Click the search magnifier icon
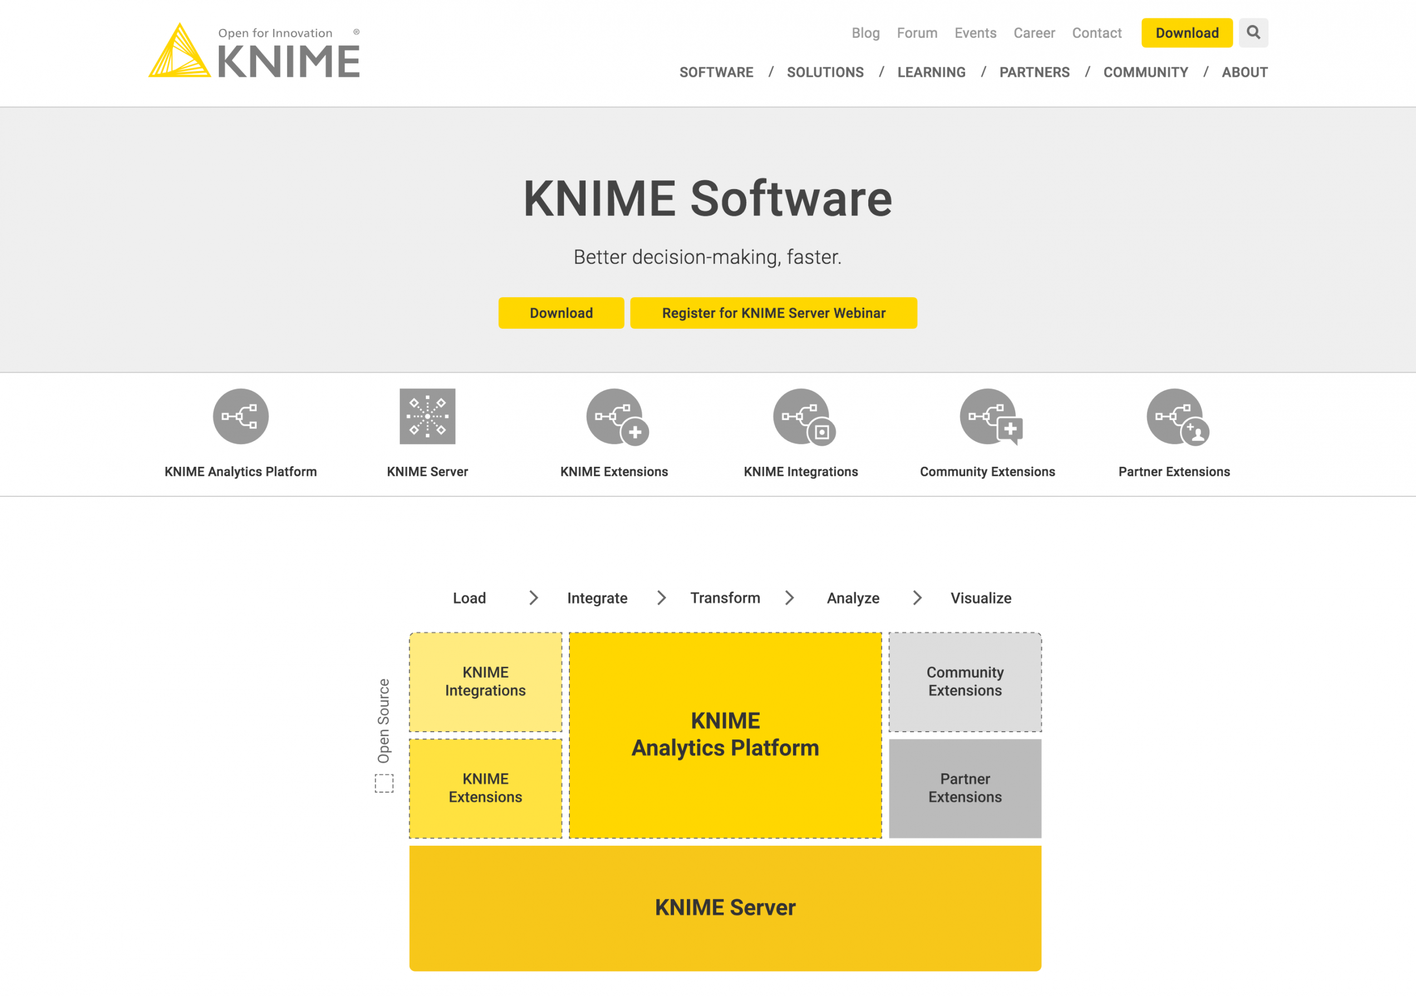The height and width of the screenshot is (996, 1416). click(1252, 32)
